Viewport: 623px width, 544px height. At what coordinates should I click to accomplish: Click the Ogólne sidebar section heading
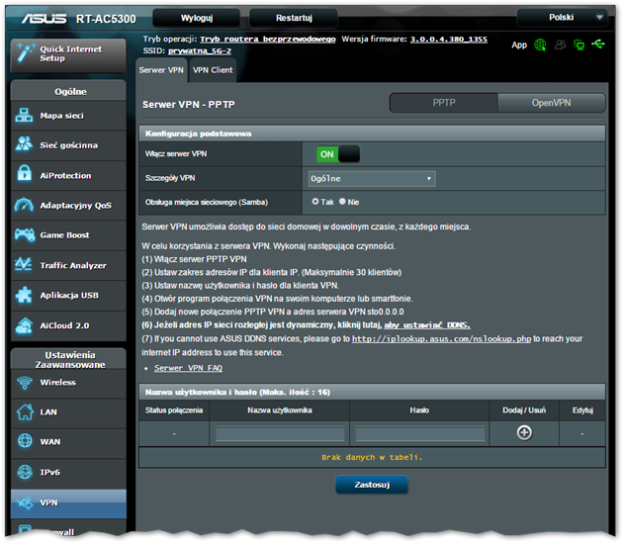point(70,92)
